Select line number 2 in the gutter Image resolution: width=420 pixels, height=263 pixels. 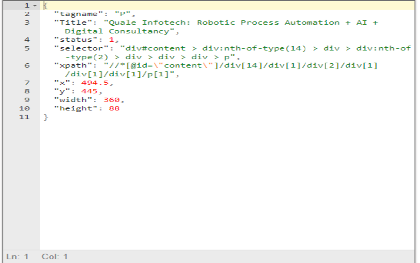(27, 14)
